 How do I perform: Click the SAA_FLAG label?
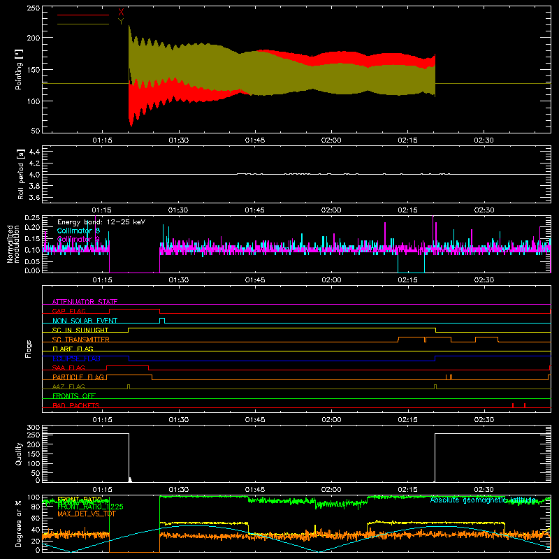click(x=68, y=368)
